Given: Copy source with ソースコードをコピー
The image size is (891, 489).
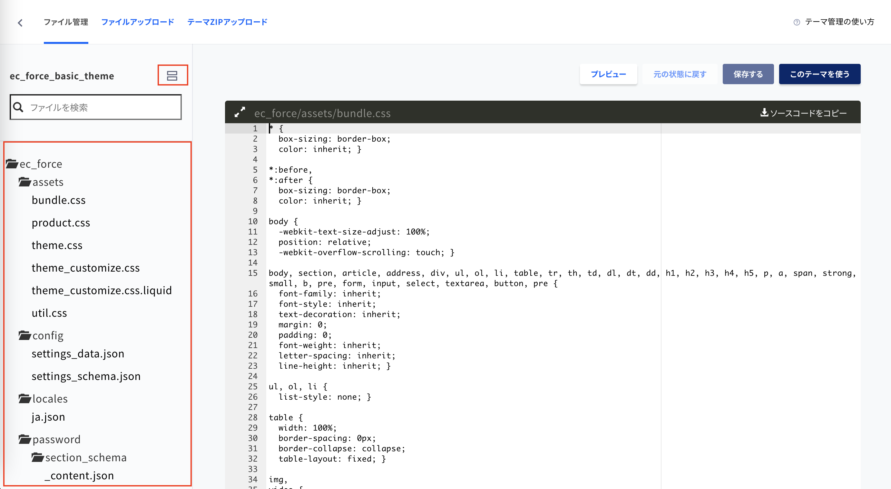Looking at the screenshot, I should (x=808, y=113).
